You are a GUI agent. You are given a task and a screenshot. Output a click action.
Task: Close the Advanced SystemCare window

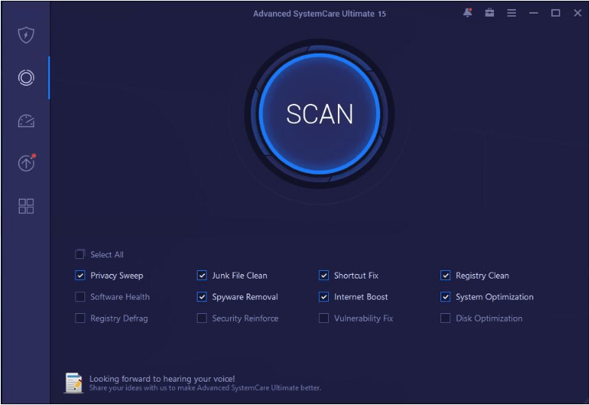click(578, 13)
